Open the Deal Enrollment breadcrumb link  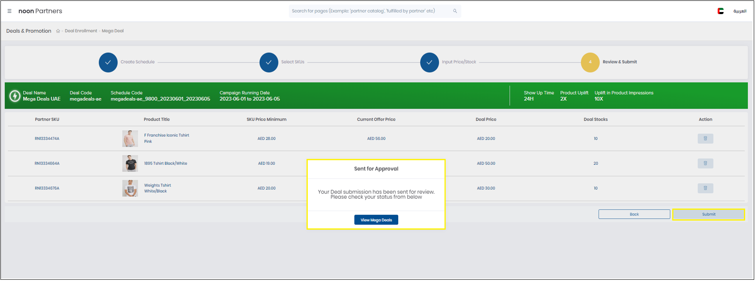click(x=81, y=31)
